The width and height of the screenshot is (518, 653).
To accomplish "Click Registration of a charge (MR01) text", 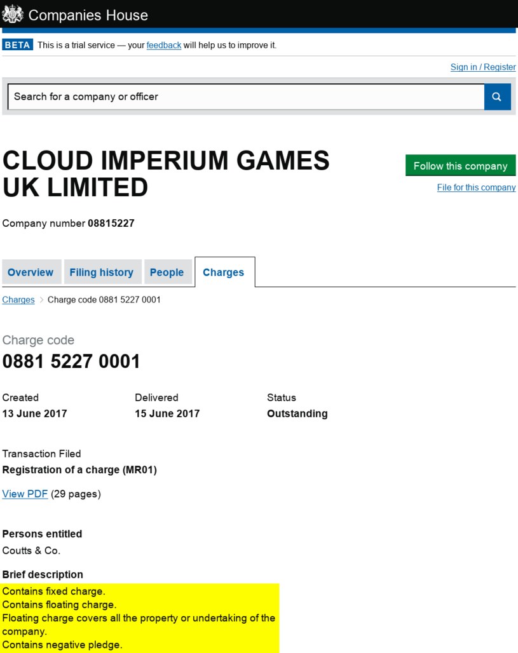I will pyautogui.click(x=79, y=470).
